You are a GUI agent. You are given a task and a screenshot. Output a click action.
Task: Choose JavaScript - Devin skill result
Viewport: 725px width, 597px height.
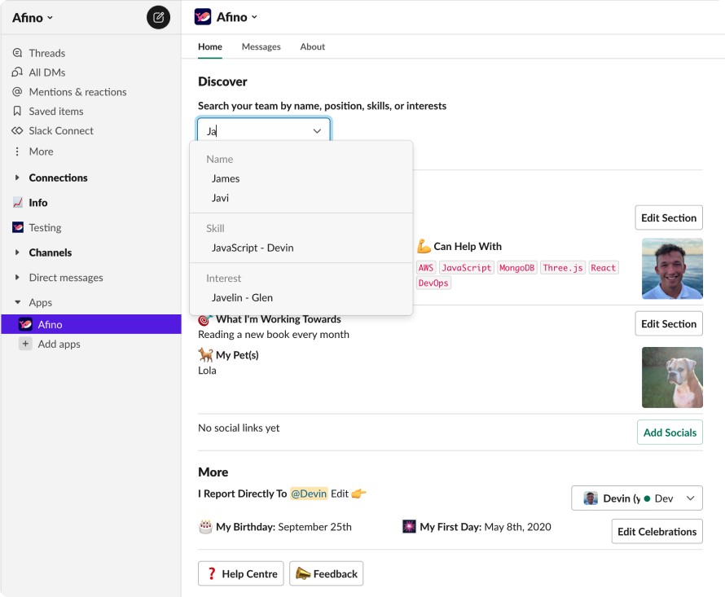[301, 248]
